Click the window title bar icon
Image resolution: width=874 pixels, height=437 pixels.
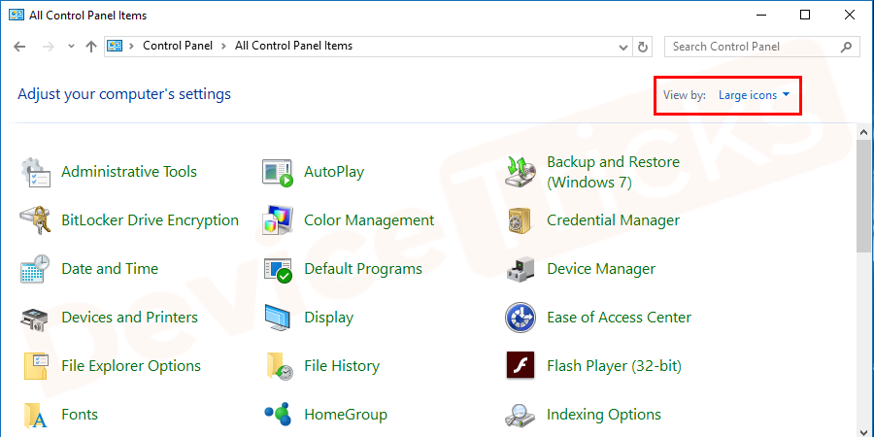(x=17, y=15)
